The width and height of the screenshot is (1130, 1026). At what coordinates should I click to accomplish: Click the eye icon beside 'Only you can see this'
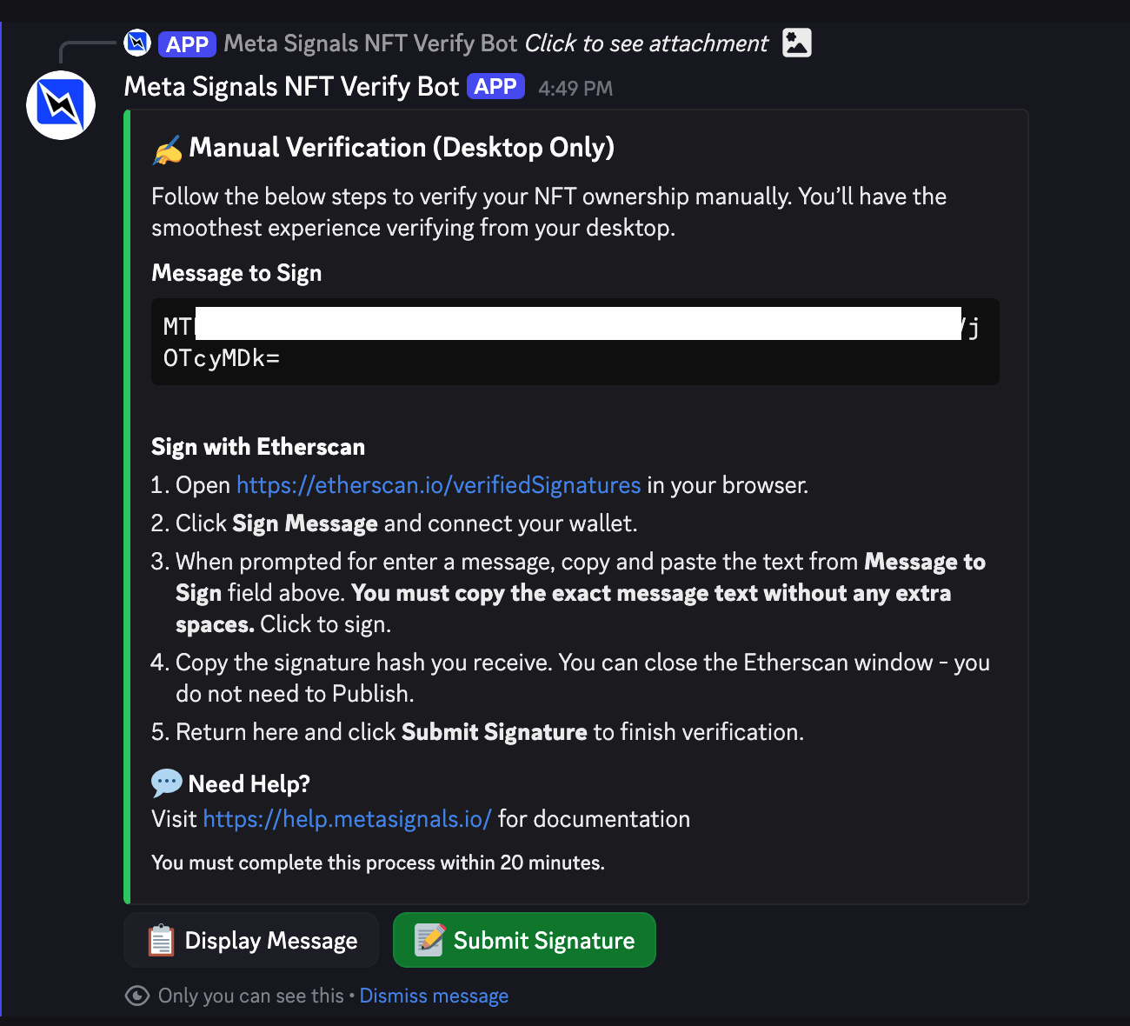[137, 996]
